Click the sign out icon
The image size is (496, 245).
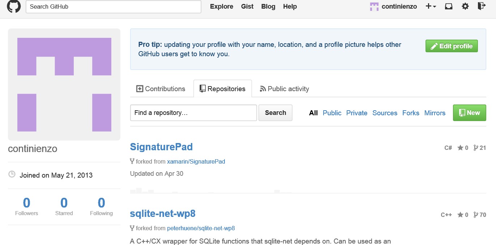[482, 6]
